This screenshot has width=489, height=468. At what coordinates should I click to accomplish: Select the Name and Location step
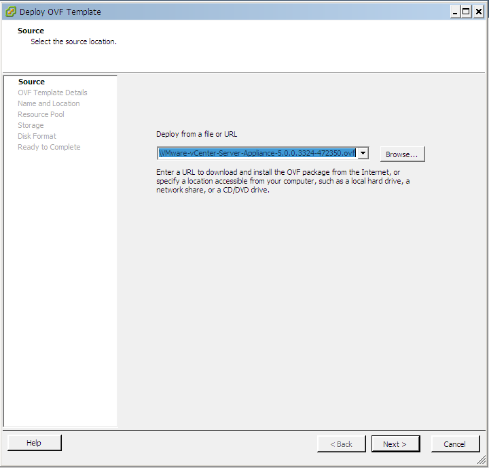click(49, 103)
